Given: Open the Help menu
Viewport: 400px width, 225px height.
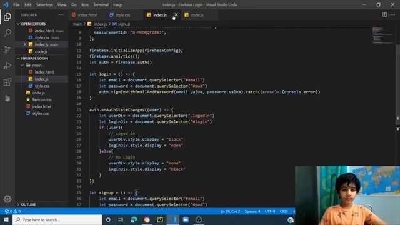Looking at the screenshot, I should point(117,4).
